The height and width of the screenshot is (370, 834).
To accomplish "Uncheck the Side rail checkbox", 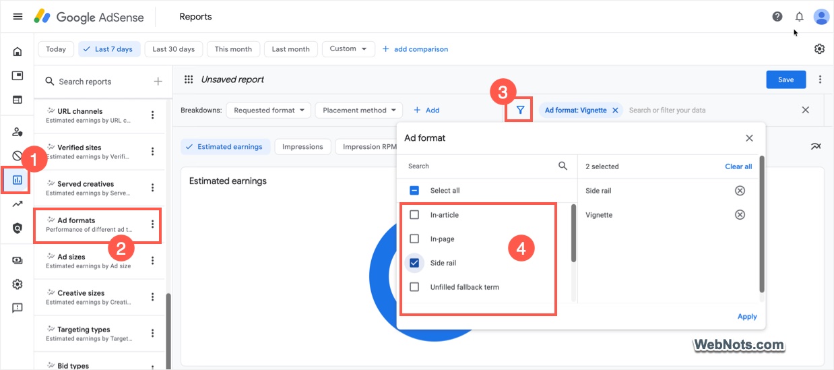I will [x=414, y=263].
